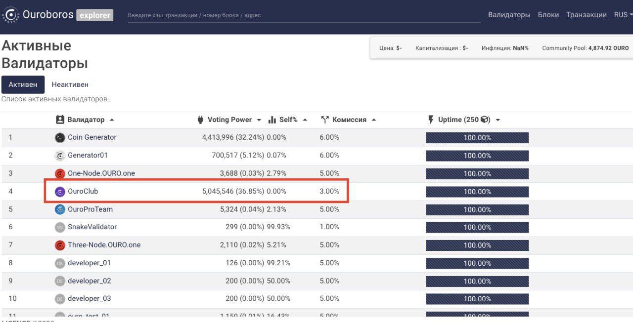Click the OuroProTeam blue avatar icon
This screenshot has height=322, width=633.
(x=60, y=209)
